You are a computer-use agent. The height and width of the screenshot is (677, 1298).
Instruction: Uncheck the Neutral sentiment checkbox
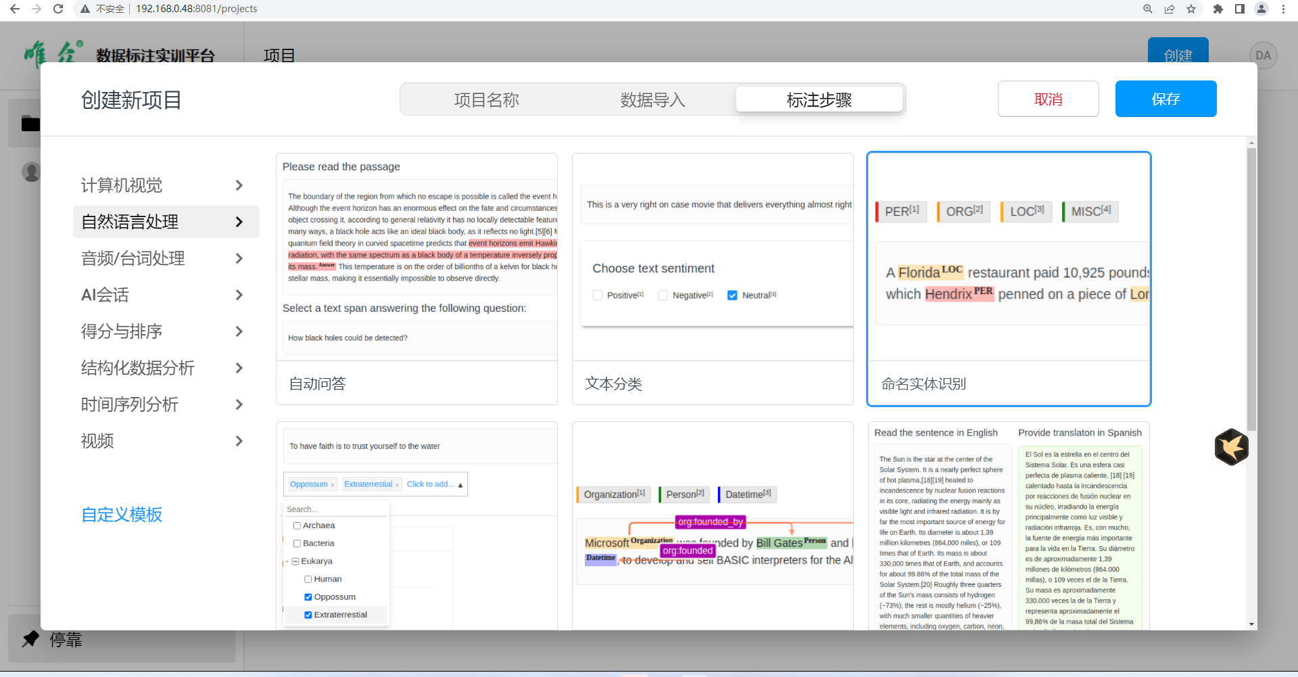click(x=732, y=296)
